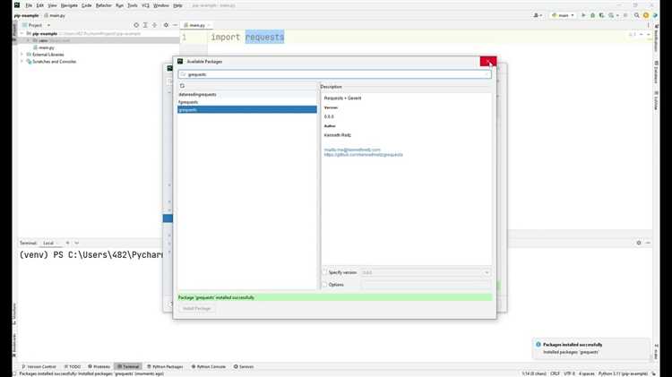Viewport: 672px width, 377px height.
Task: Select the highlighted grequests package
Action: tap(247, 109)
